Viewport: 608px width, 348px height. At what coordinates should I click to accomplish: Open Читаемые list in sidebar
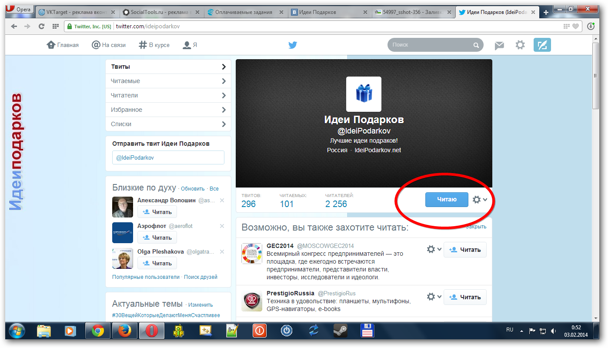pos(168,81)
